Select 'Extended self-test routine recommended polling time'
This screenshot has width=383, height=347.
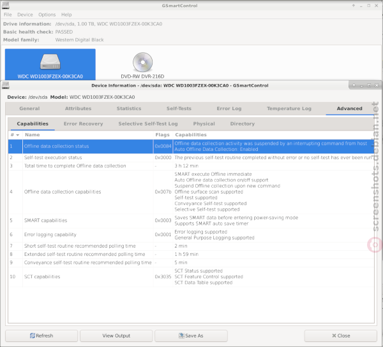(x=191, y=254)
